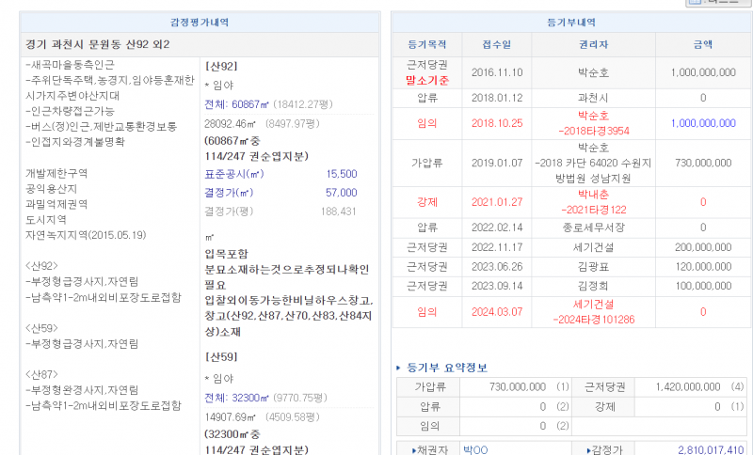Click the 권리자 column header
The width and height of the screenshot is (753, 455).
click(593, 44)
